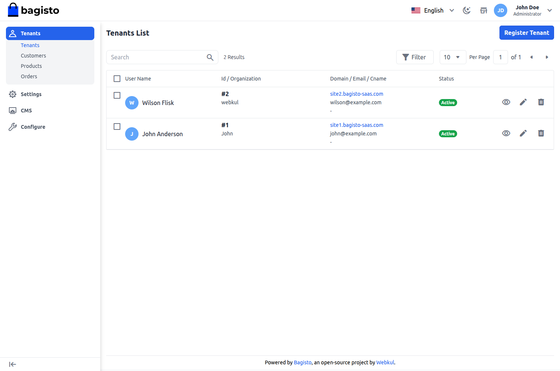The image size is (560, 371).
Task: Open the Filter panel
Action: [415, 57]
